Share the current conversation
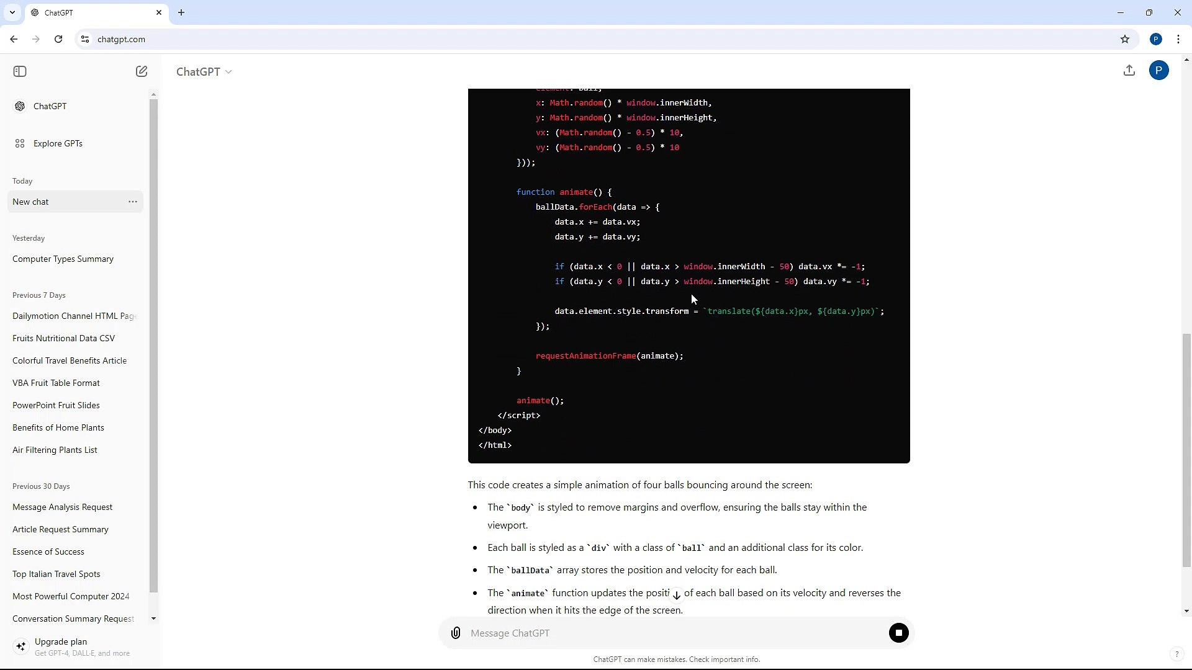 tap(1129, 70)
